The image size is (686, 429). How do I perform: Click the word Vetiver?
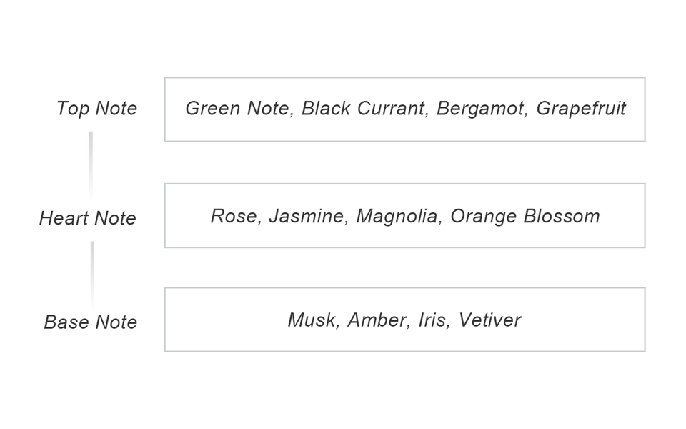coord(489,320)
